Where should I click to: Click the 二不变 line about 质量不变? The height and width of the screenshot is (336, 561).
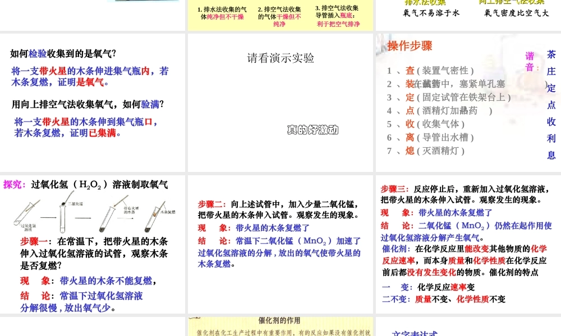(x=444, y=299)
